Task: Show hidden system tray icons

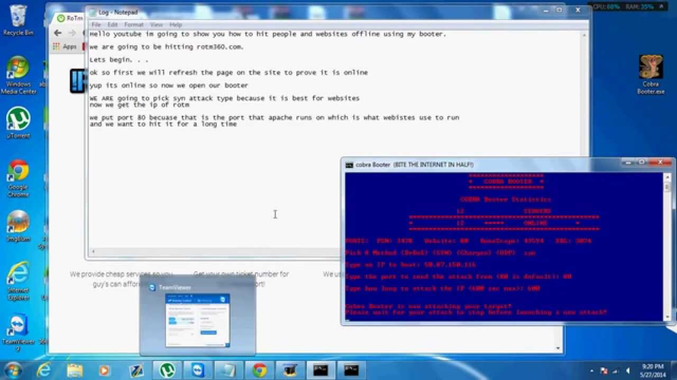Action: pos(592,370)
